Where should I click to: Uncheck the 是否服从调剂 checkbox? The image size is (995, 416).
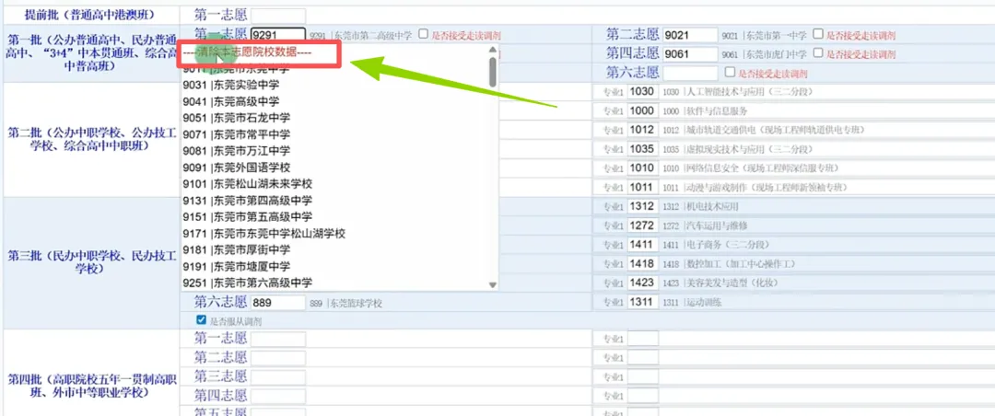pyautogui.click(x=202, y=321)
